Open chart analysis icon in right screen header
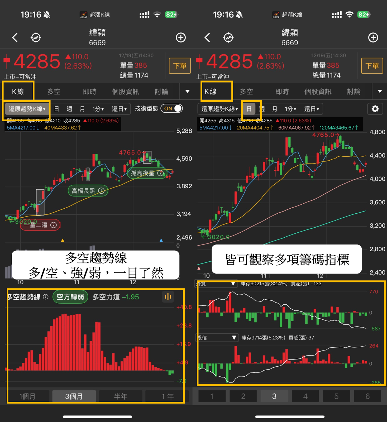The image size is (387, 422). (228, 37)
